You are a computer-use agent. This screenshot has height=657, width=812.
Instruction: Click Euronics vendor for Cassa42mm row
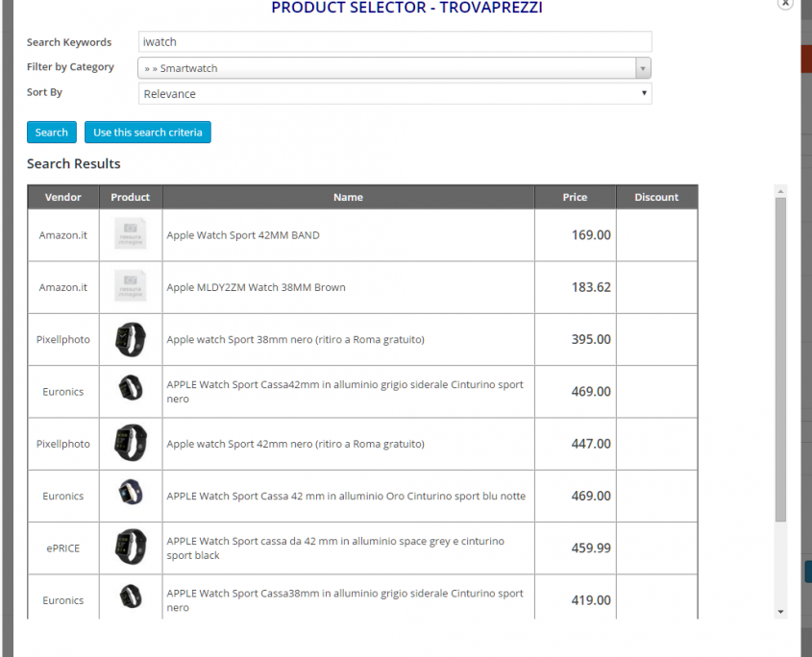click(x=63, y=392)
